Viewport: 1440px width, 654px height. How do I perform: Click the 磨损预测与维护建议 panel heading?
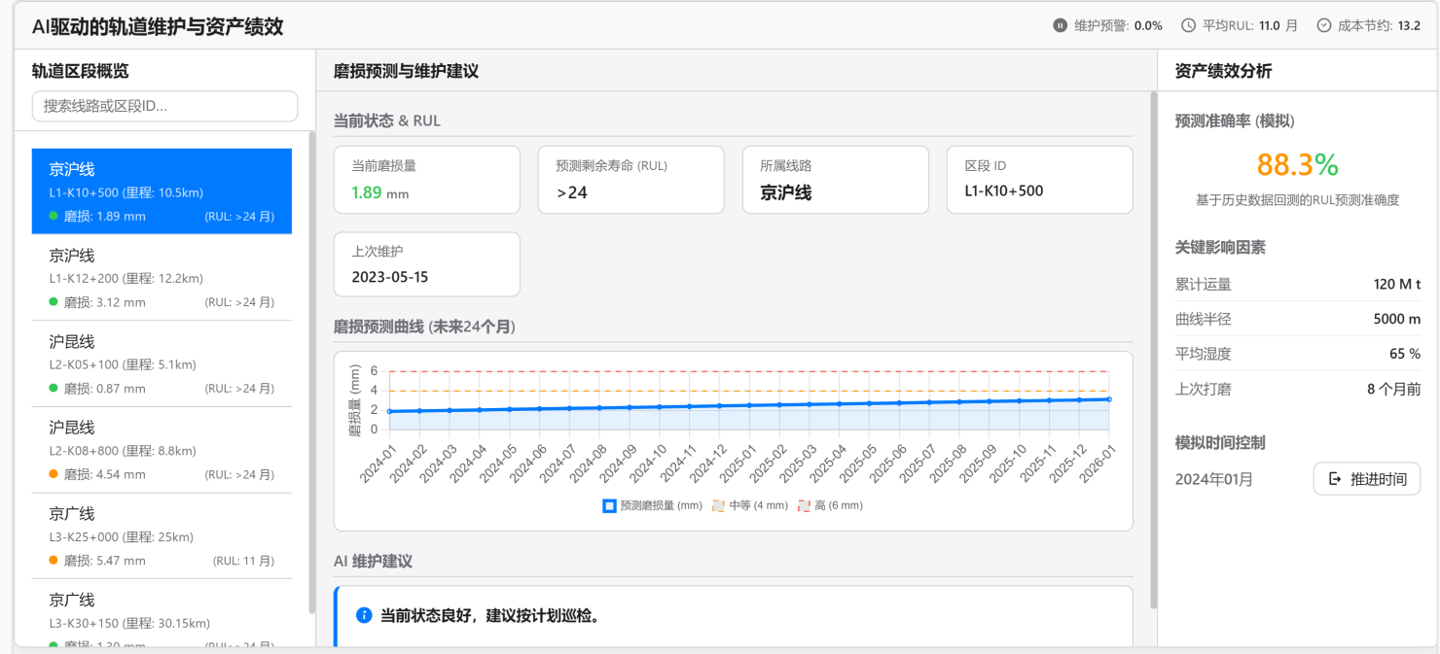pyautogui.click(x=406, y=71)
